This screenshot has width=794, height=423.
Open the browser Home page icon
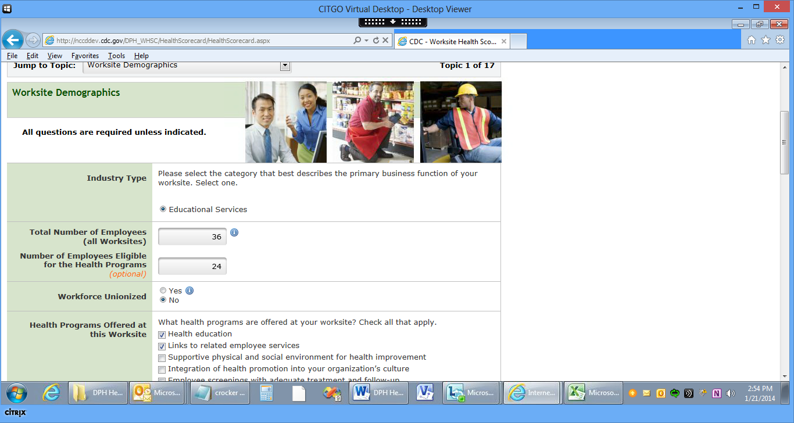[752, 40]
